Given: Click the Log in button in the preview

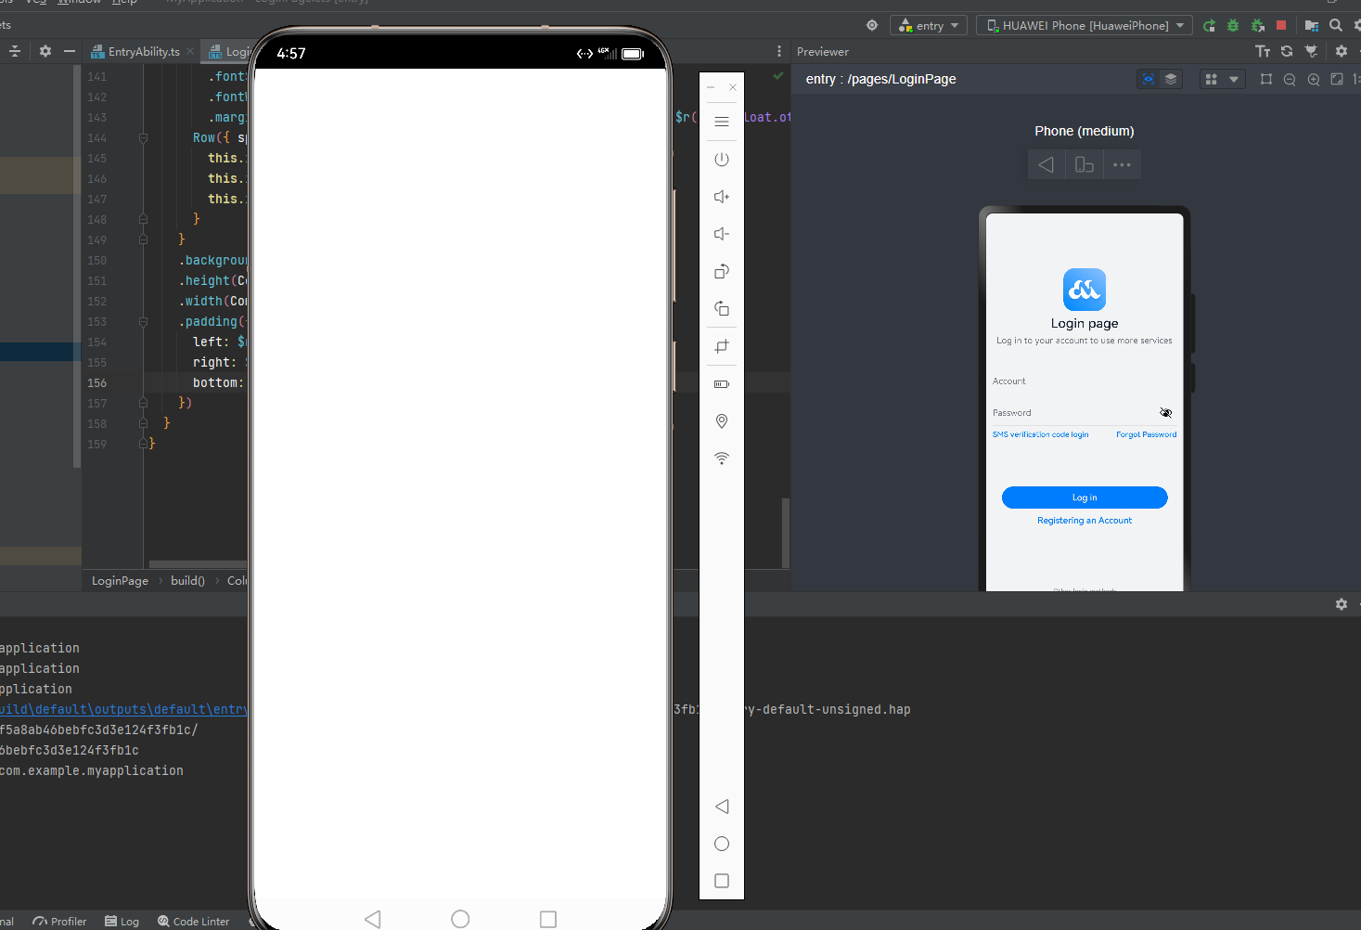Looking at the screenshot, I should coord(1085,497).
